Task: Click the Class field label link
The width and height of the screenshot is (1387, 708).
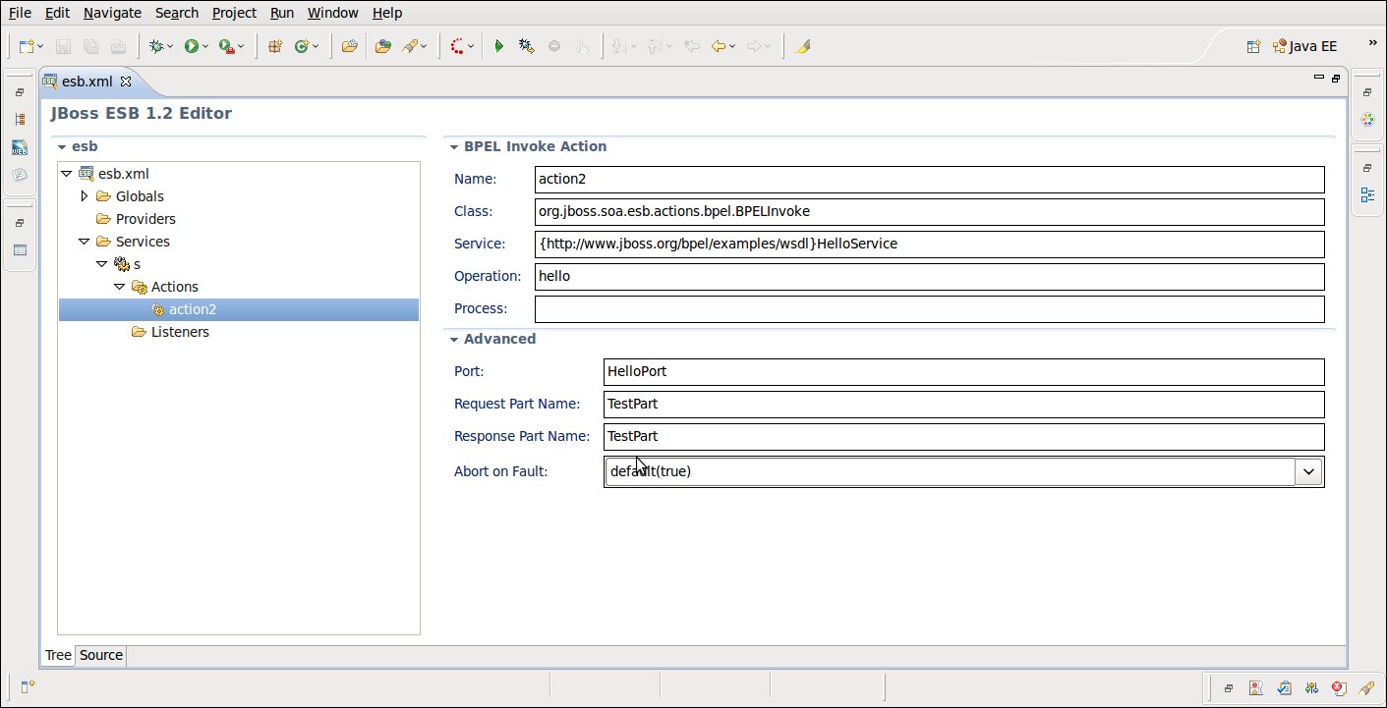Action: point(472,211)
